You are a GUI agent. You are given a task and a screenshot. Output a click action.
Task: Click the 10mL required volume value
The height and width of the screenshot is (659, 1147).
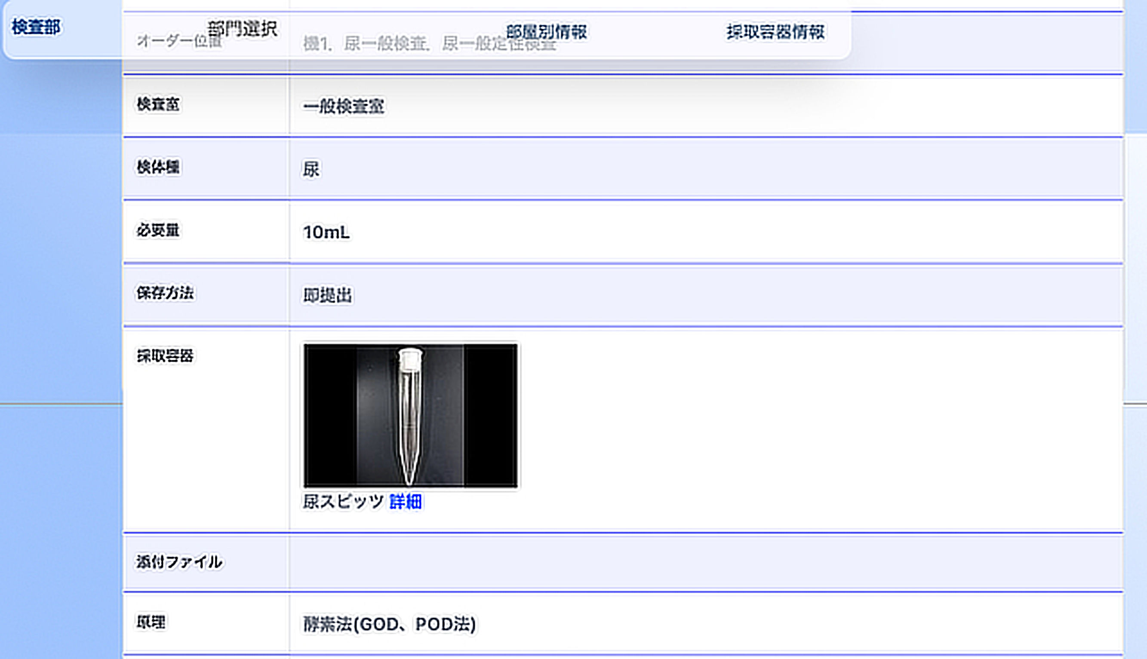coord(326,233)
